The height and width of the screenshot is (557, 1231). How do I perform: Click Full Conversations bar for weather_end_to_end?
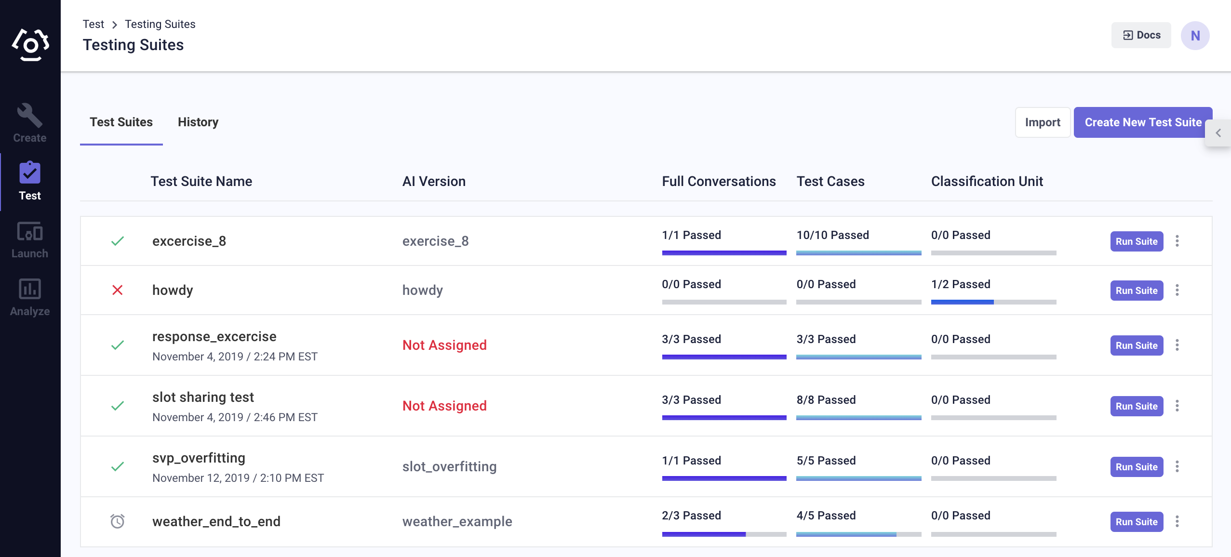click(x=724, y=534)
